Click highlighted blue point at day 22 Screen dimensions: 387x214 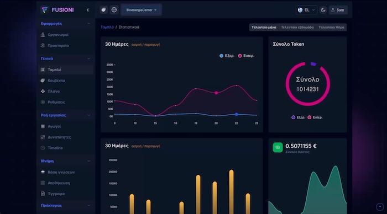pyautogui.click(x=237, y=114)
